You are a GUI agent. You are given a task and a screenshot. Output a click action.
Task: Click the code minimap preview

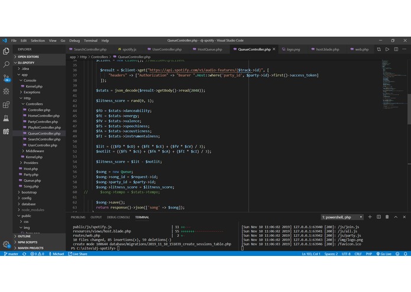coord(393,84)
